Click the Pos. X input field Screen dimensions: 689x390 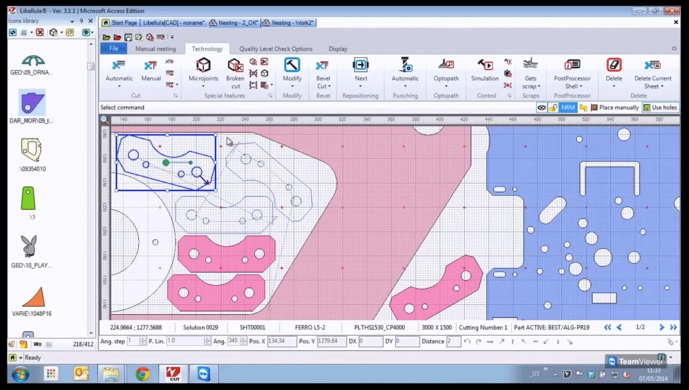click(282, 341)
